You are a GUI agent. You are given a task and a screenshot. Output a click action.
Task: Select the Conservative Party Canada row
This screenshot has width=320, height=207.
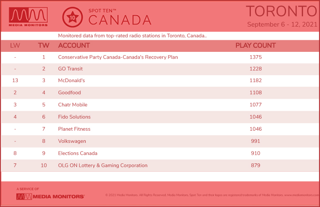point(160,57)
